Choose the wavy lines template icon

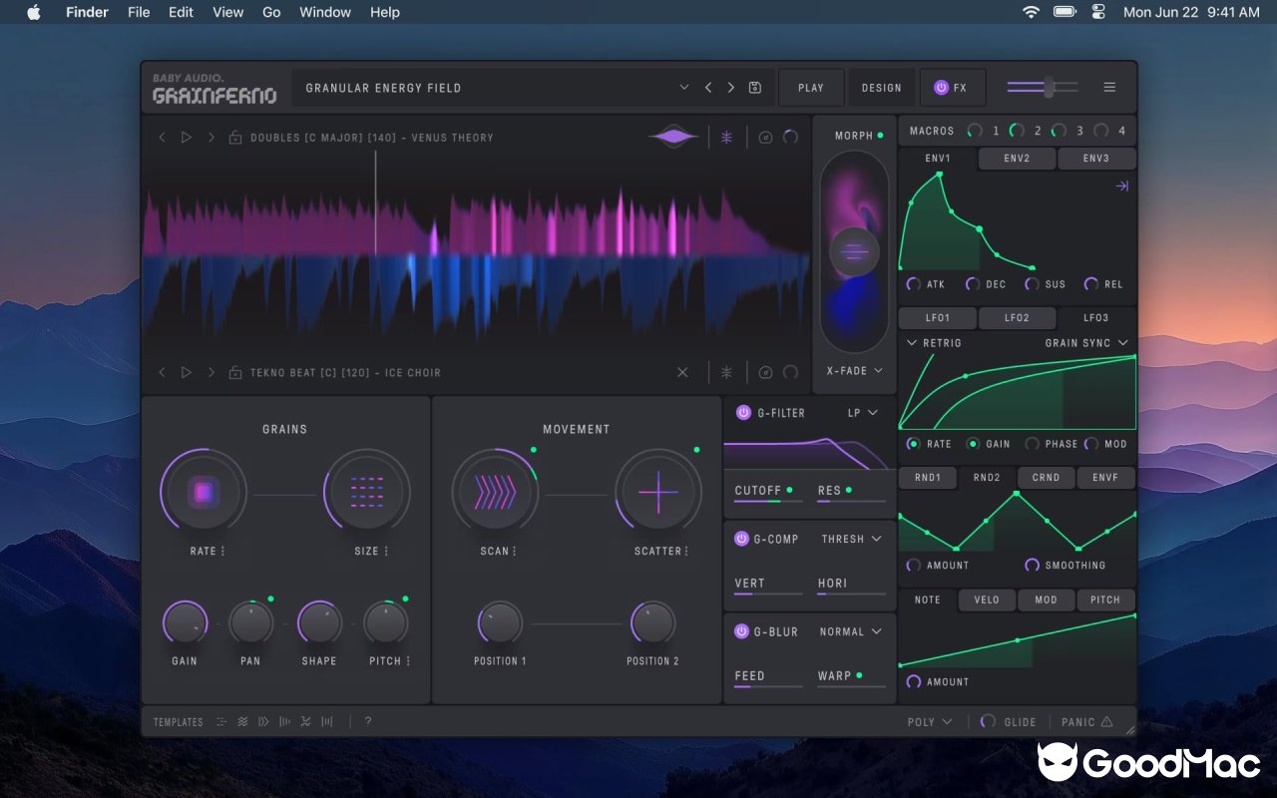pyautogui.click(x=242, y=721)
